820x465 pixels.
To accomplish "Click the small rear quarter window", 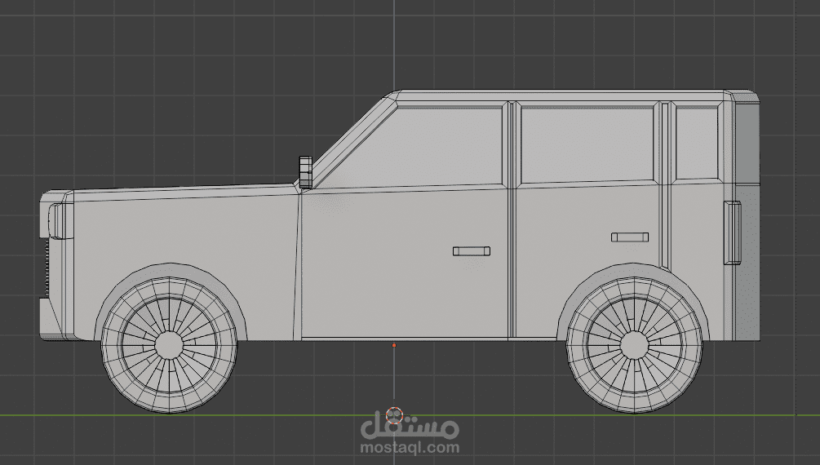I will point(697,143).
